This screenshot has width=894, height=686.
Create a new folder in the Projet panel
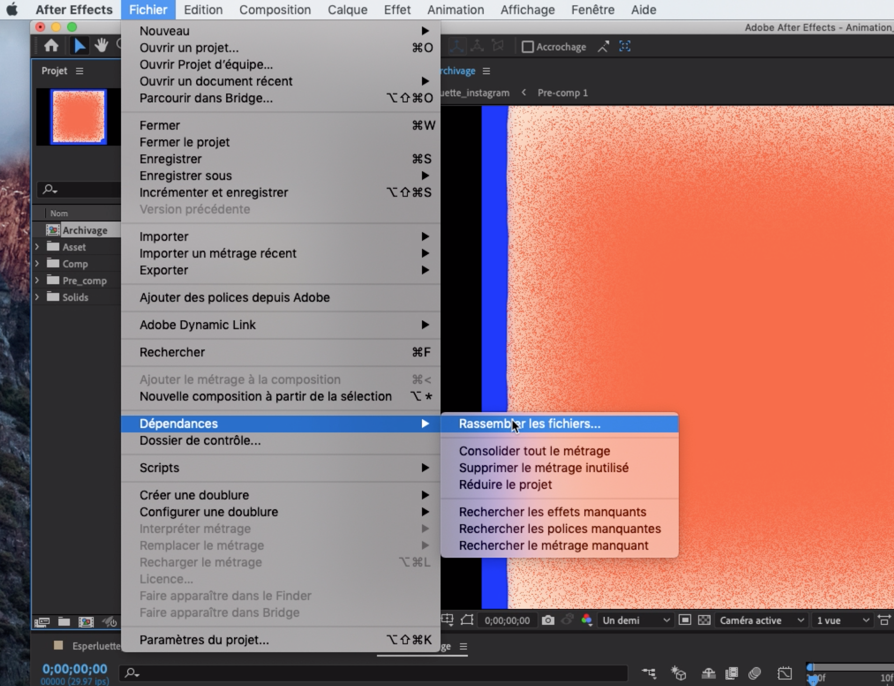coord(64,622)
